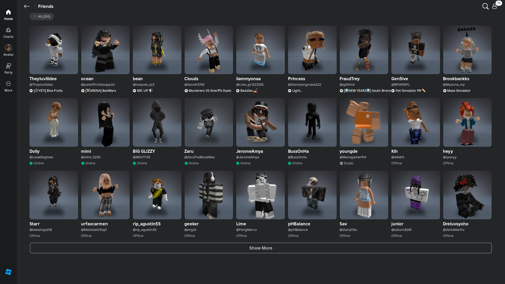Click JeromeAmya's avatar card
505x284 pixels.
coord(260,122)
